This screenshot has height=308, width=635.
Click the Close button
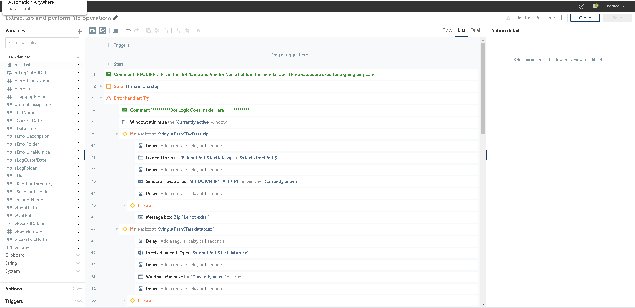[585, 18]
